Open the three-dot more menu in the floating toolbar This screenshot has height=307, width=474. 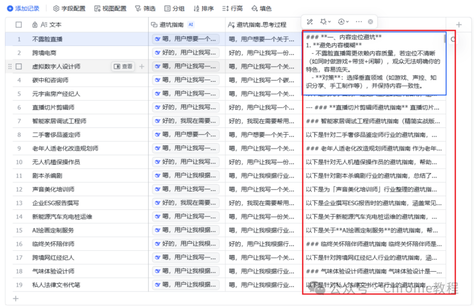click(359, 22)
